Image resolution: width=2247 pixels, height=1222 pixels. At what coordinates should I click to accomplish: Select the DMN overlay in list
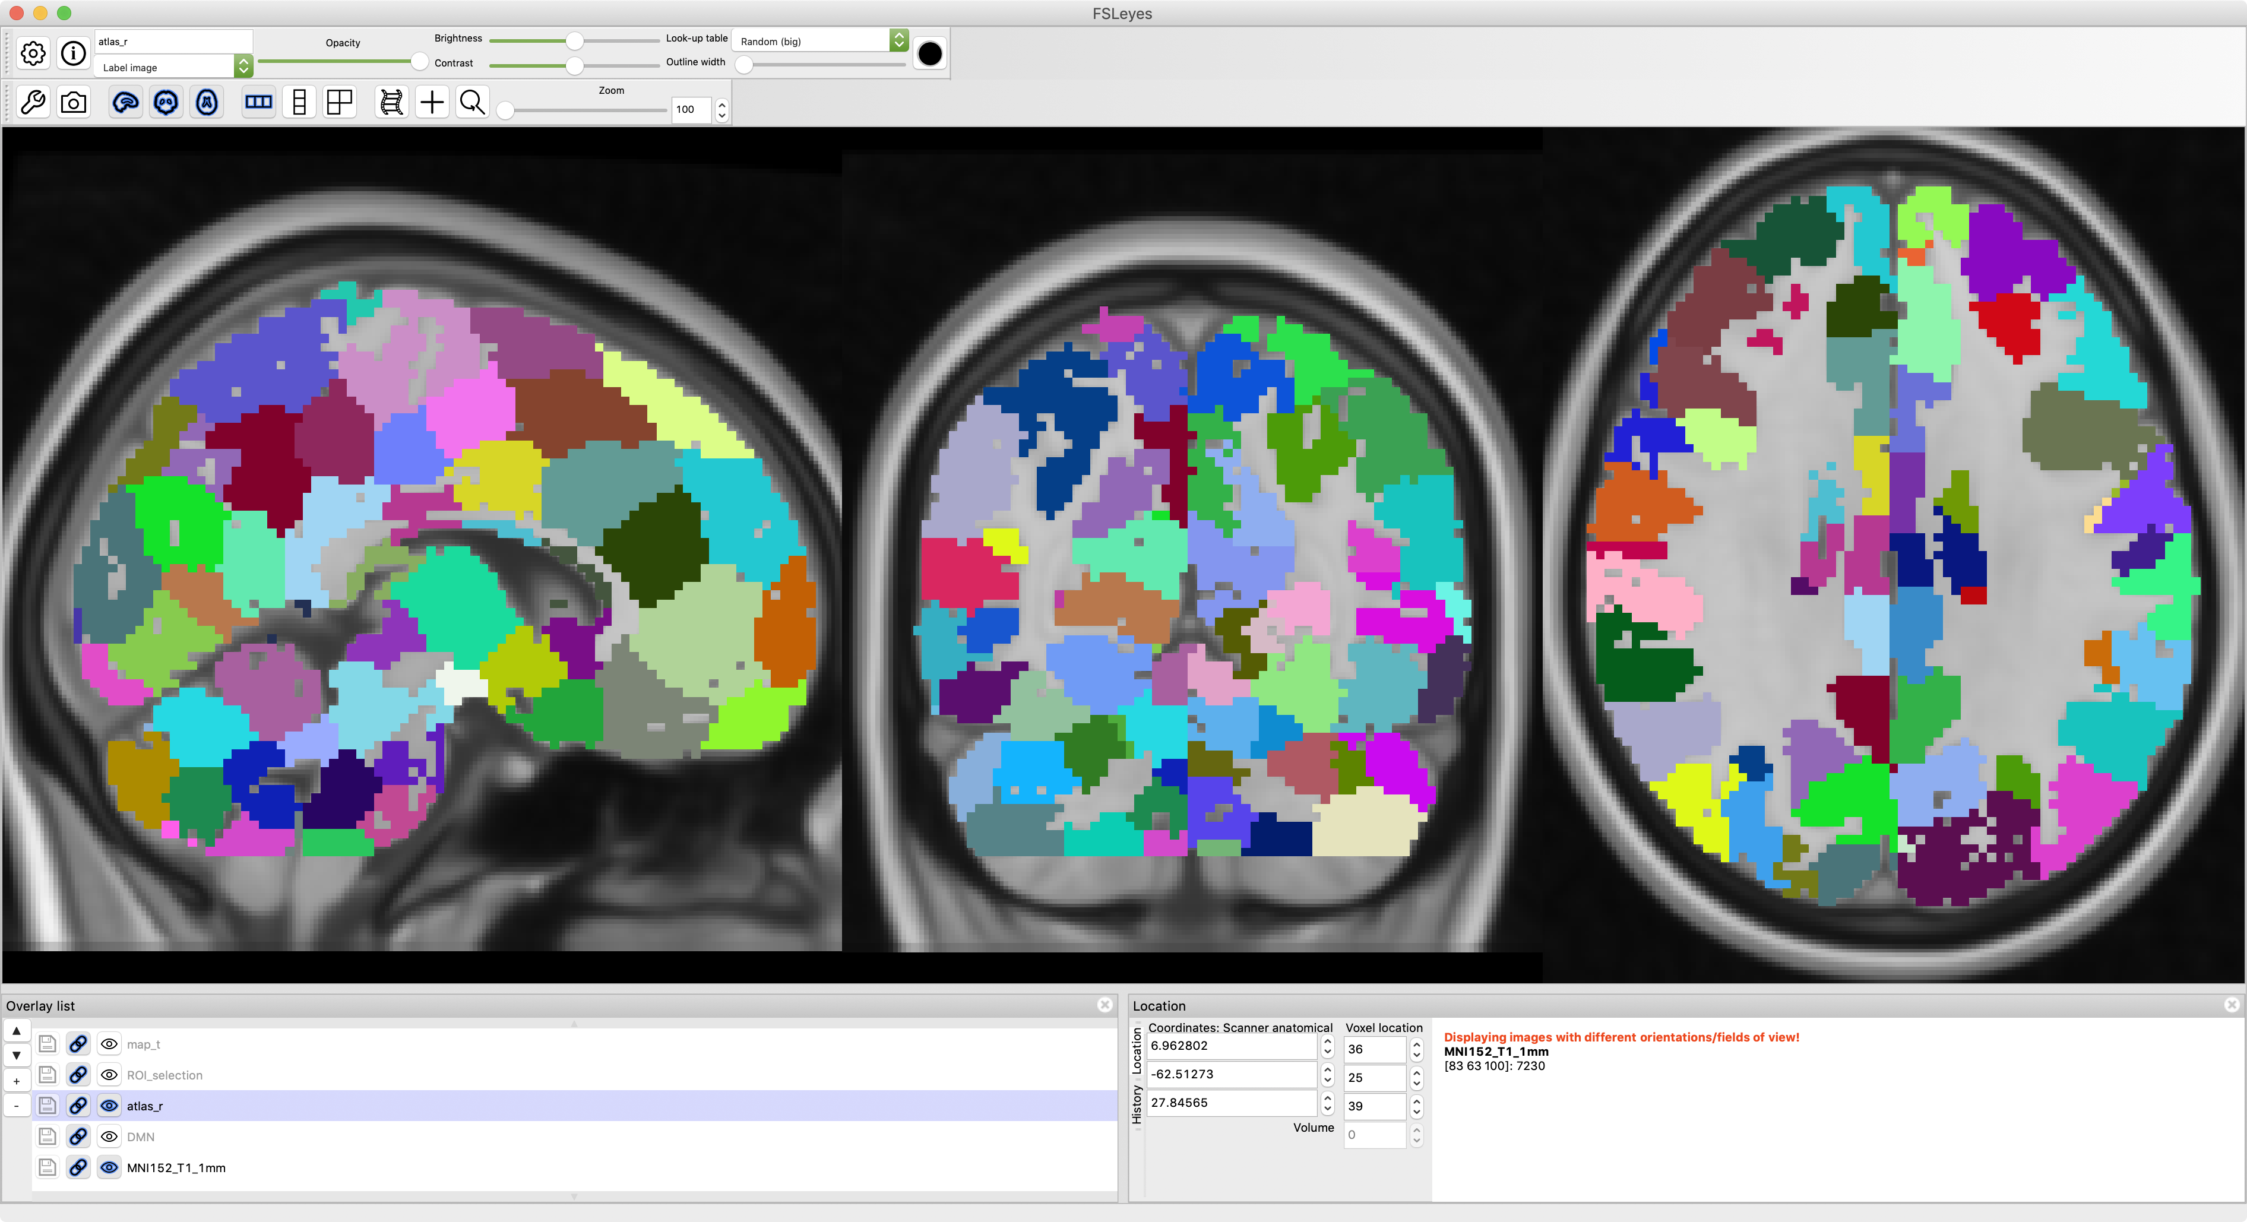(x=140, y=1138)
